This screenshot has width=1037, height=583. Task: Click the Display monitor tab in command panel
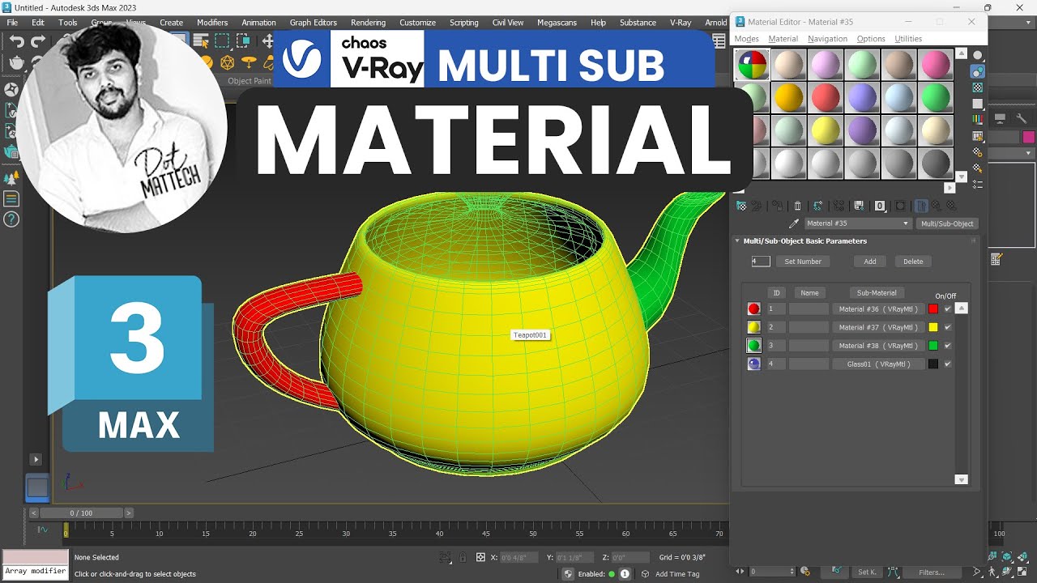1000,118
